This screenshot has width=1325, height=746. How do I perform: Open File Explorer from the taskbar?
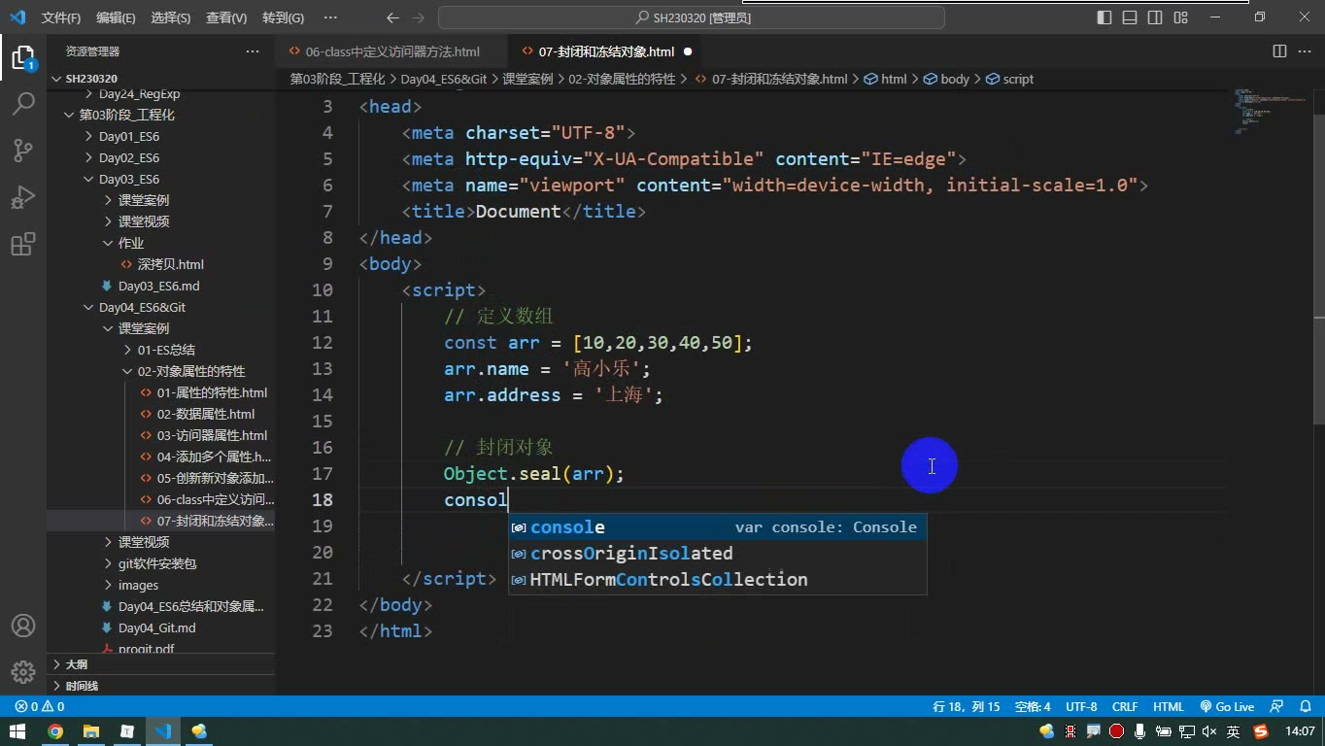pyautogui.click(x=91, y=731)
